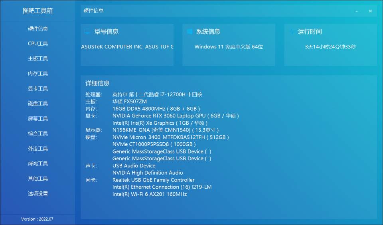
Task: Select processor line i7-12700H 十四核
Action: [157, 94]
